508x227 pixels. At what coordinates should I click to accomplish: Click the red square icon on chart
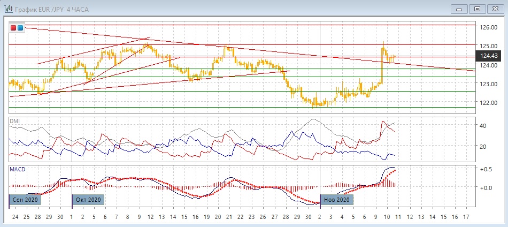pyautogui.click(x=13, y=28)
